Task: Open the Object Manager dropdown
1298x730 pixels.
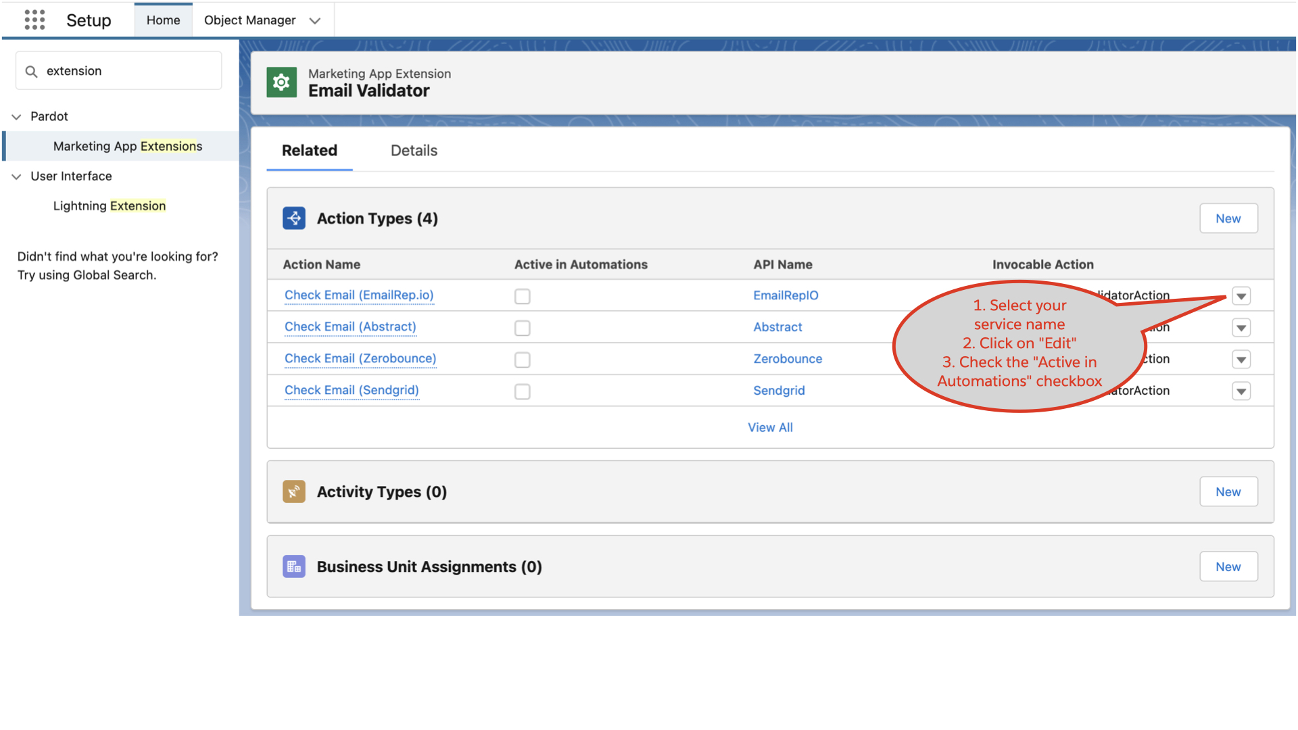Action: click(x=315, y=20)
